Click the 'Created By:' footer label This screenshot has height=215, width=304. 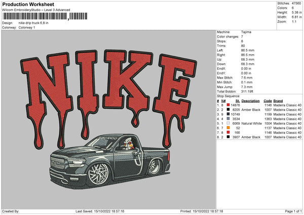click(x=11, y=211)
